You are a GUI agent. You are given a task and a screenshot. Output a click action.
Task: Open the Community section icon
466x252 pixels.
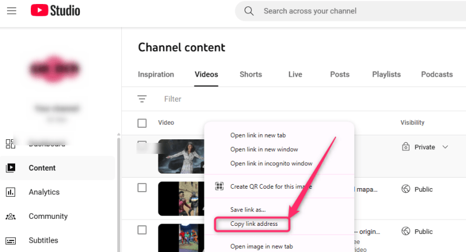(10, 217)
